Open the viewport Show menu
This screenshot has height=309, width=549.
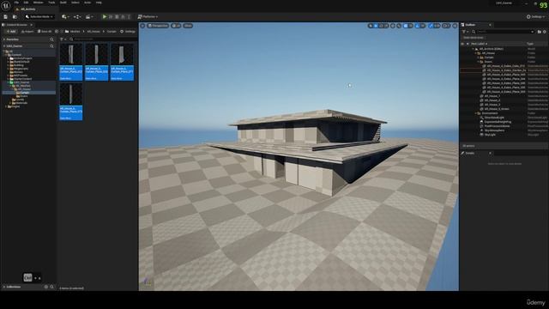(188, 26)
